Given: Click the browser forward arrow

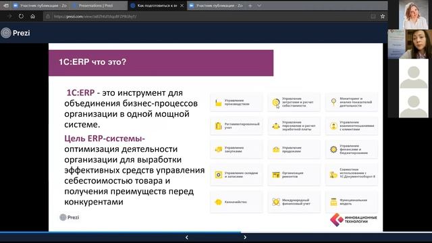Looking at the screenshot, I should pos(9,16).
